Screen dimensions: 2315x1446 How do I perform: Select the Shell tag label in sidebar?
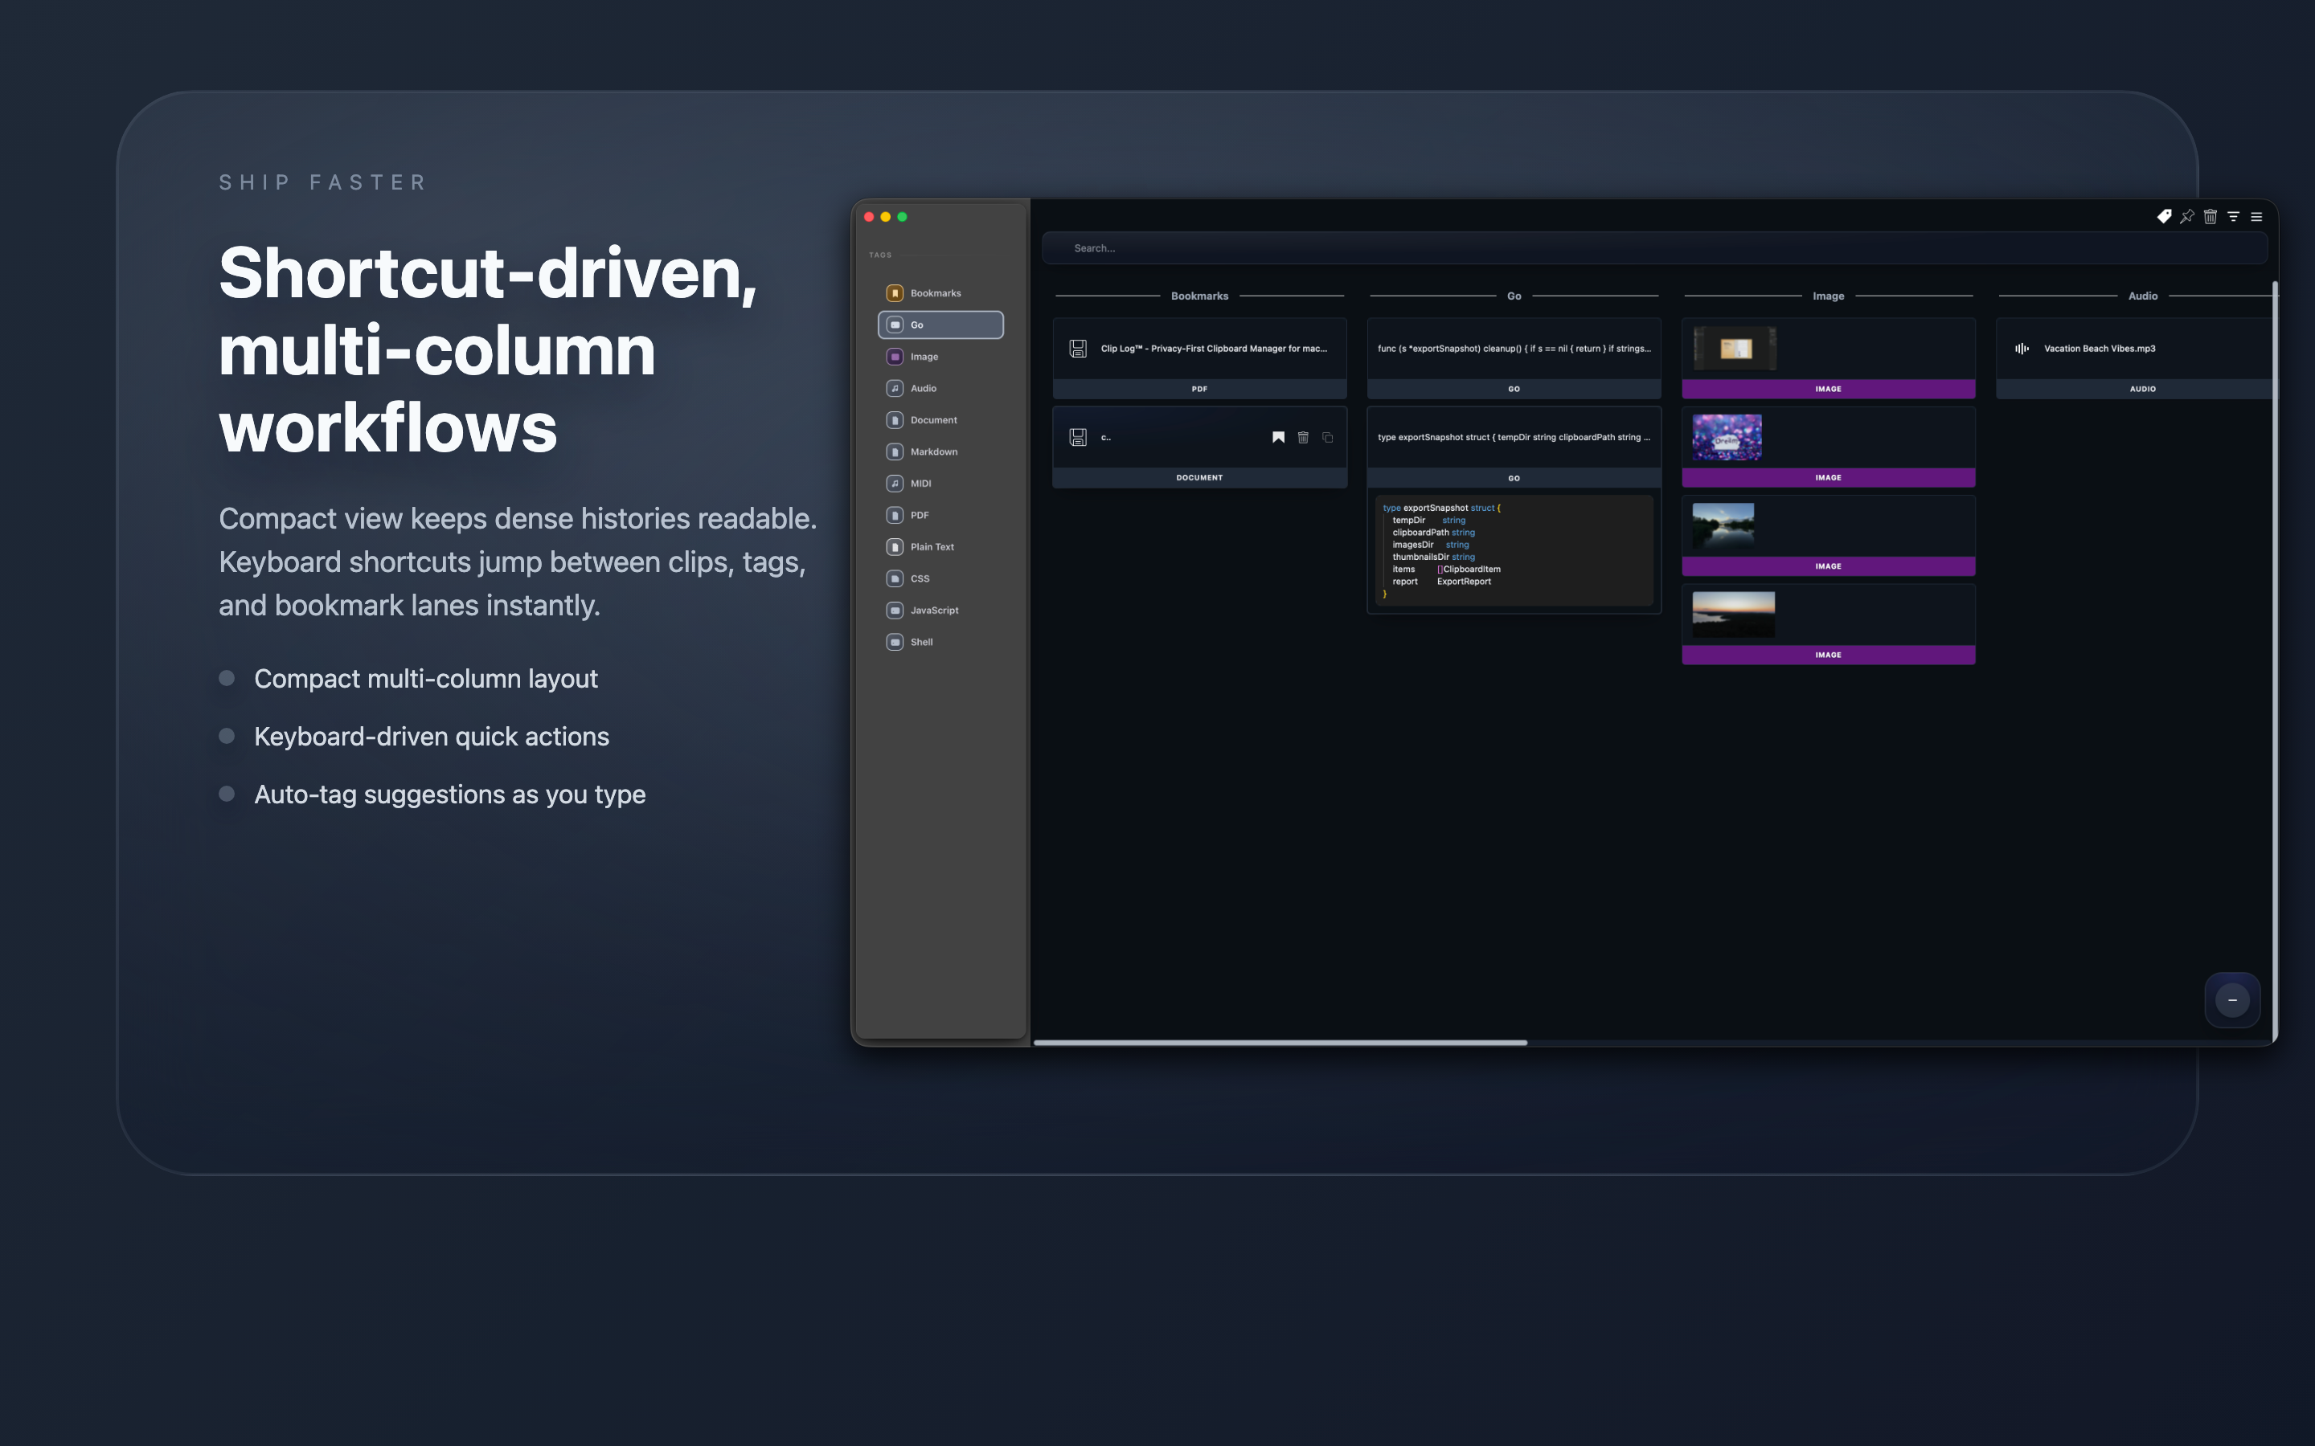pyautogui.click(x=921, y=642)
